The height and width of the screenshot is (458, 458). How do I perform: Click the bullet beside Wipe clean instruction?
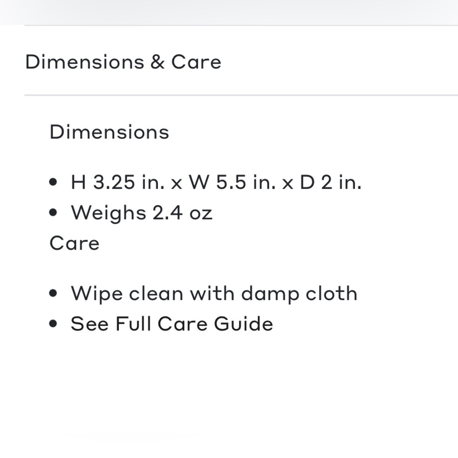click(53, 293)
